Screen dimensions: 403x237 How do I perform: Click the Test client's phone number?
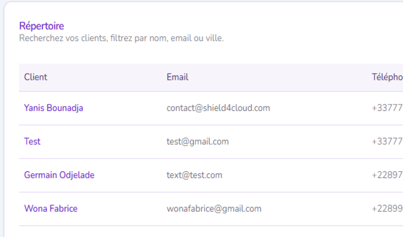pos(387,142)
